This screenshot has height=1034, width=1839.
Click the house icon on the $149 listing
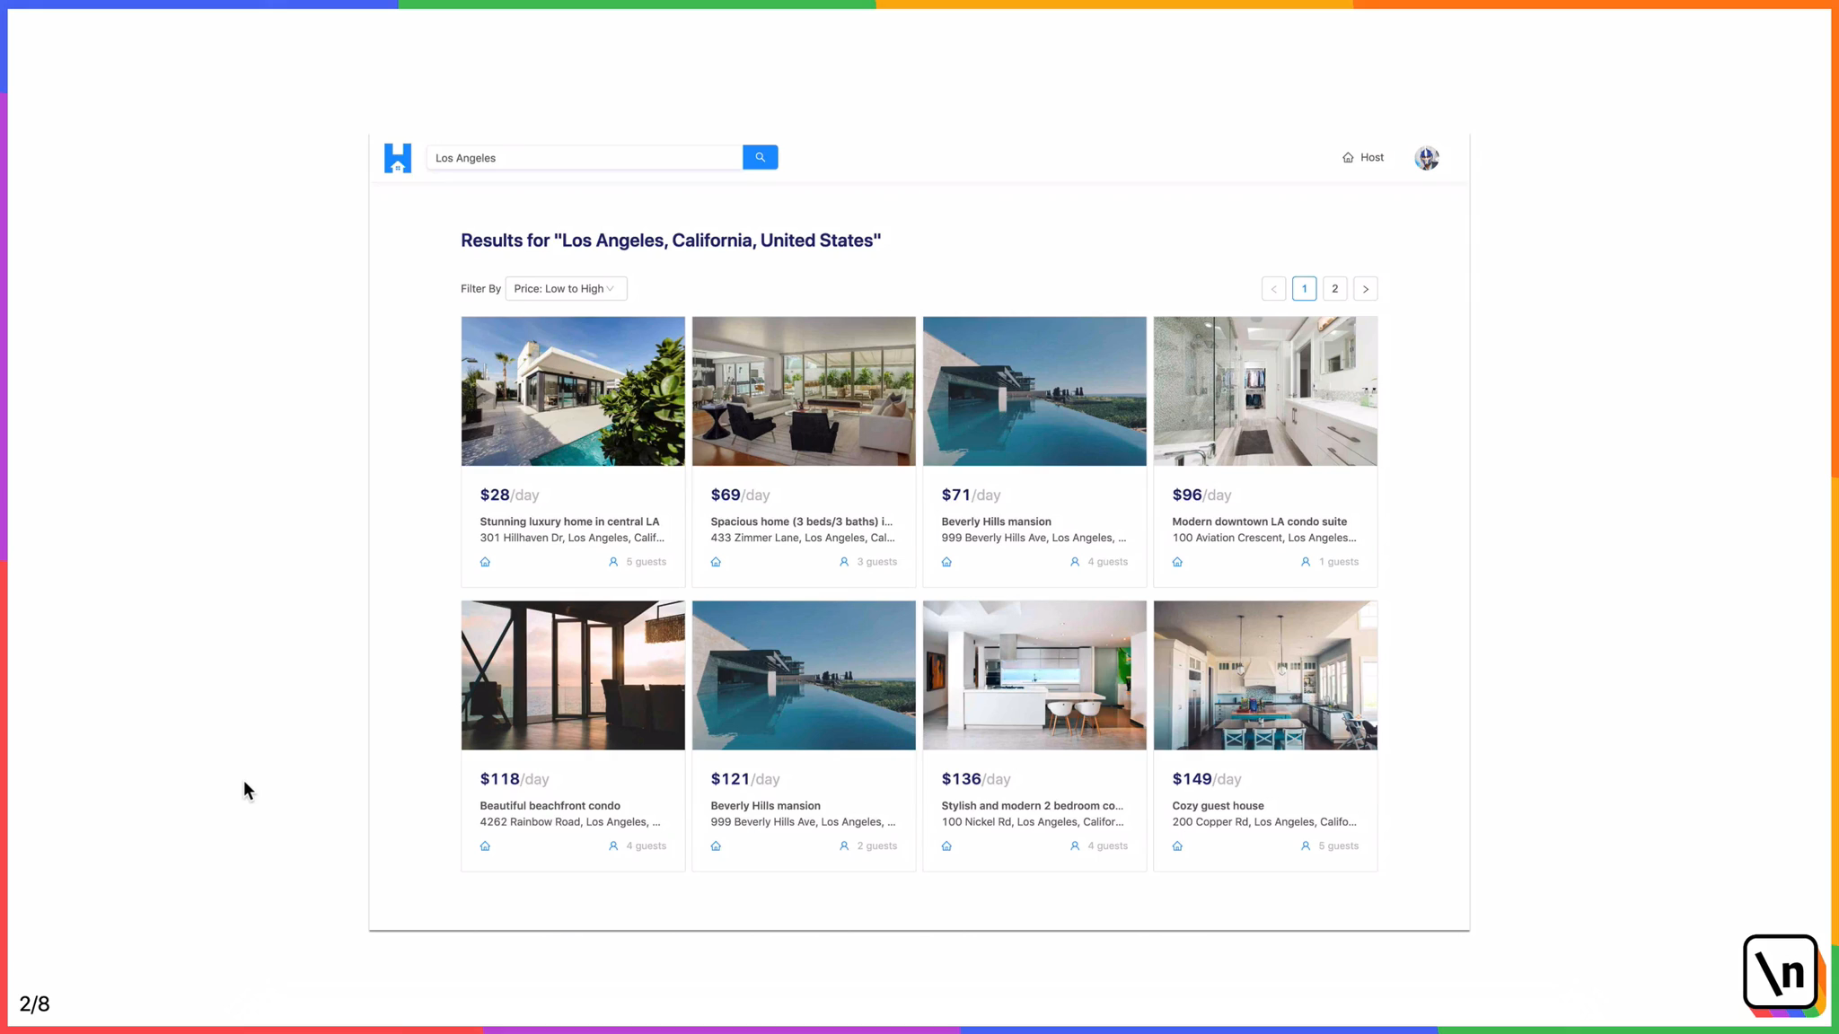click(x=1177, y=846)
